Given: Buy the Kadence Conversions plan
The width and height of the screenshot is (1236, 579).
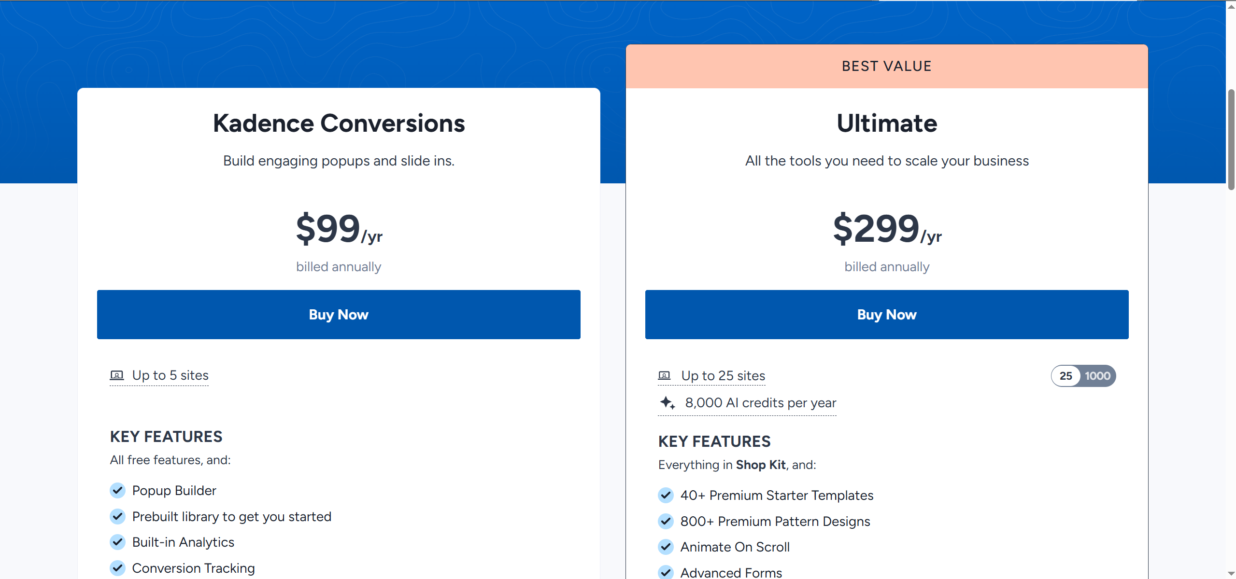Looking at the screenshot, I should [x=339, y=315].
